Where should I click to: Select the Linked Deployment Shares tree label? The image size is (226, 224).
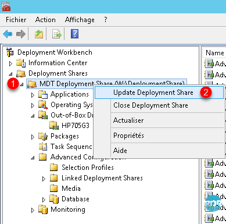point(102,178)
